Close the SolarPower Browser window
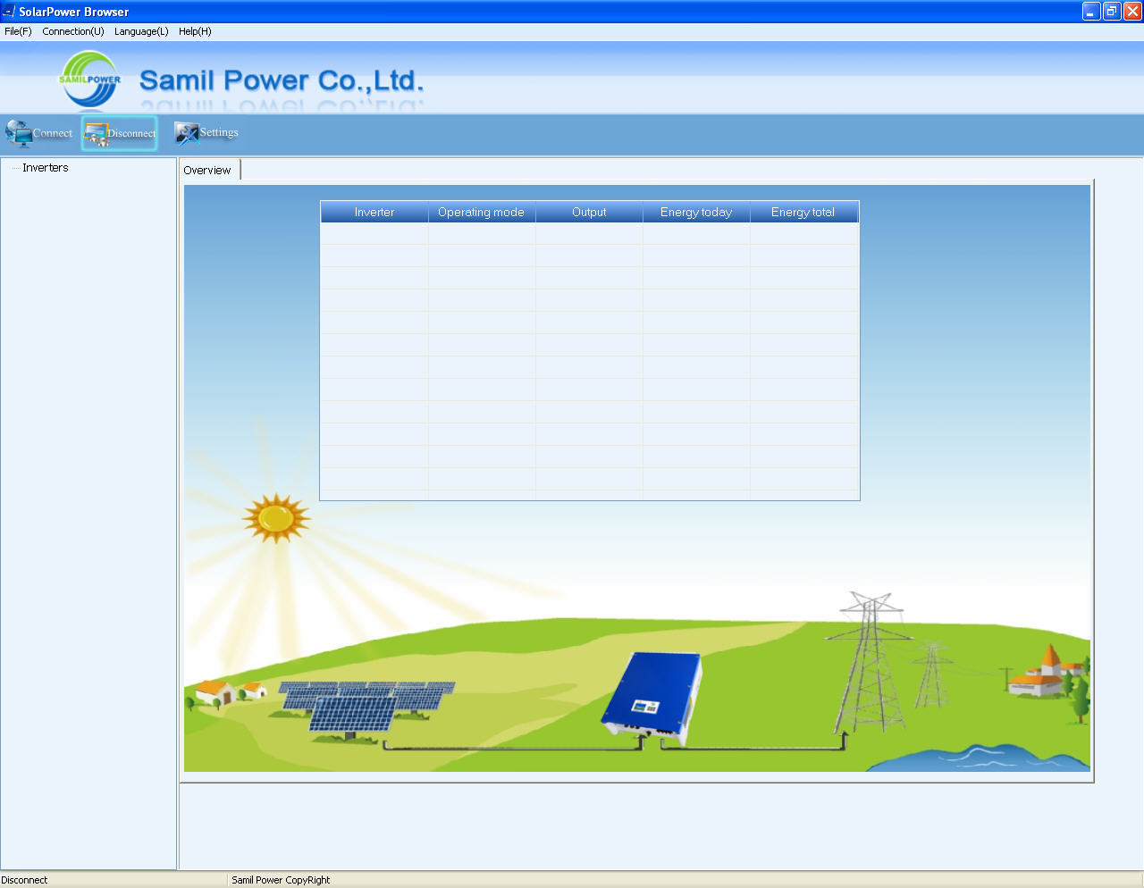The width and height of the screenshot is (1144, 888). point(1132,12)
